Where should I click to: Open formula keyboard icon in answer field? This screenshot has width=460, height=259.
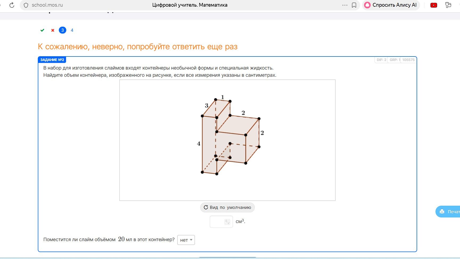[x=227, y=222]
